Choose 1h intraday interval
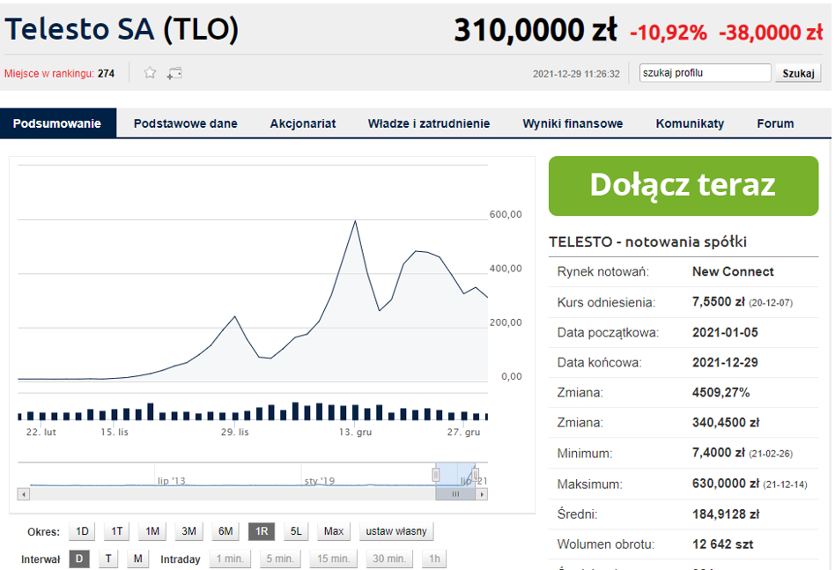835x570 pixels. (x=434, y=559)
